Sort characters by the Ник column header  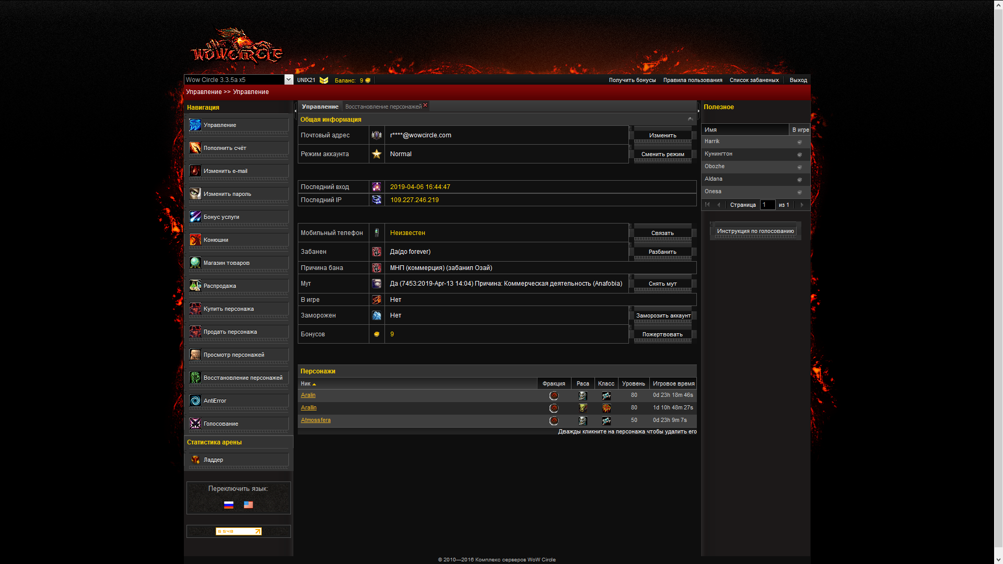(x=306, y=384)
